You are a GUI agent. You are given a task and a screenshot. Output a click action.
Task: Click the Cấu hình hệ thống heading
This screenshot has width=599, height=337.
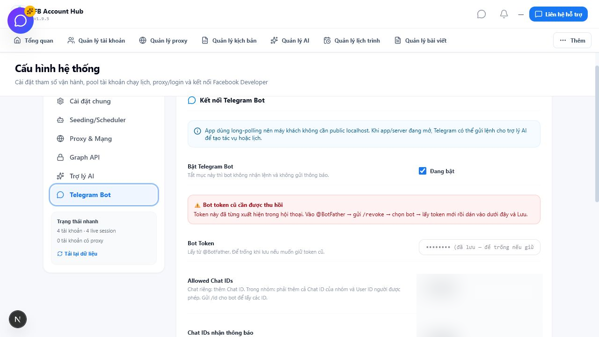pyautogui.click(x=57, y=68)
